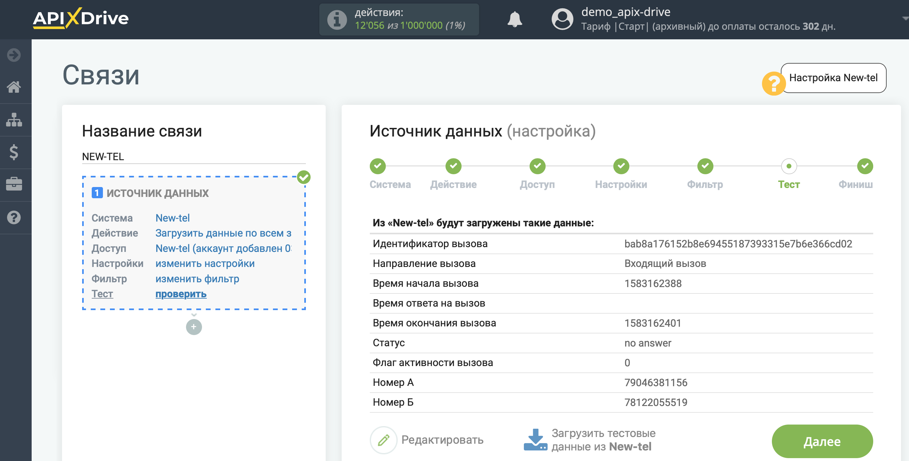Open connections via sitemap icon
Screen dimensions: 909x461
[x=14, y=120]
